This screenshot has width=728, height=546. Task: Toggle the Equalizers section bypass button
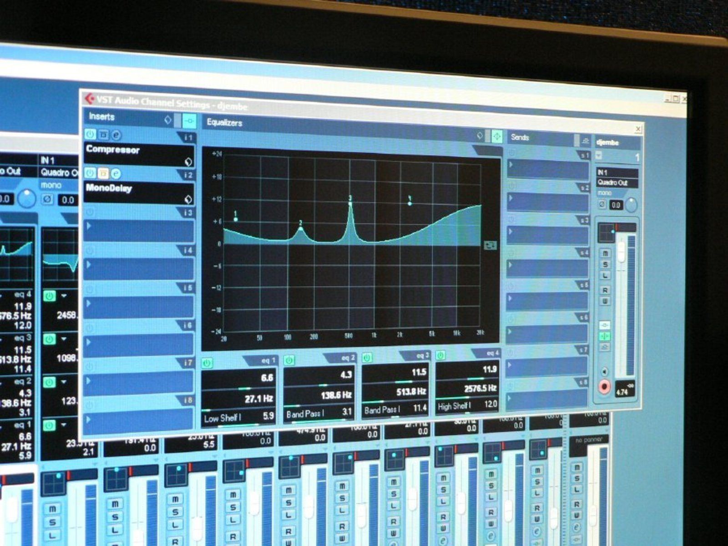click(497, 136)
